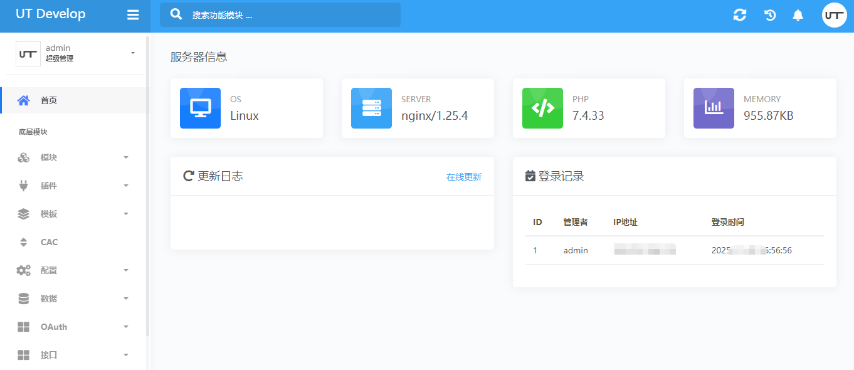
Task: Open the CAC sidebar item
Action: [x=49, y=242]
